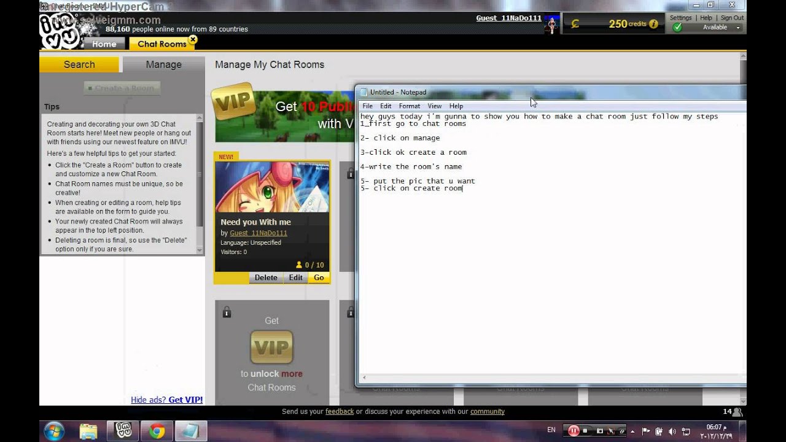786x442 pixels.
Task: Close the Chat Rooms tab
Action: [x=193, y=39]
